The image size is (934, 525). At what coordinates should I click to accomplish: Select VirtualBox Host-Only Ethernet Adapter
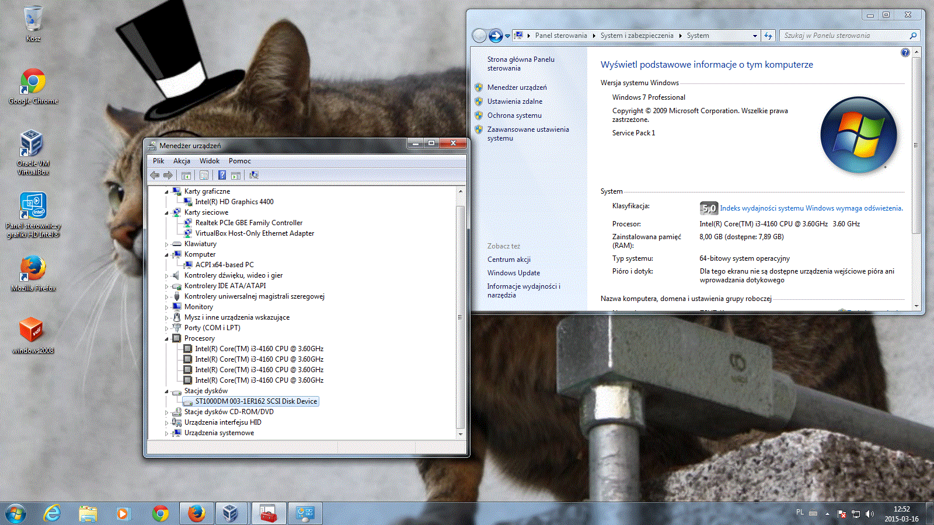click(255, 233)
